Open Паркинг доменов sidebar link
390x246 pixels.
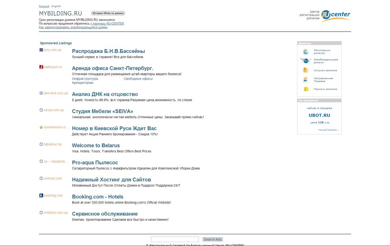(325, 89)
